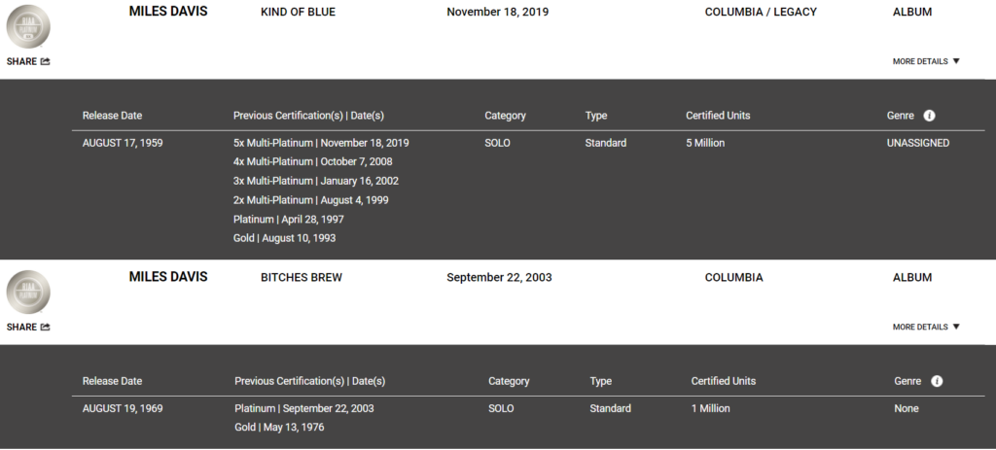Click Genre info icon in Bitches Brew details
The image size is (996, 450).
(937, 381)
